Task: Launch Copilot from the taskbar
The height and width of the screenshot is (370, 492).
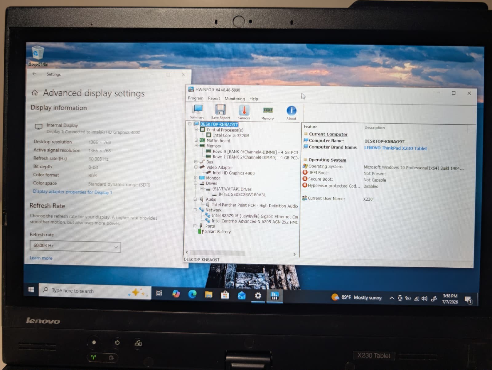Action: tap(176, 293)
